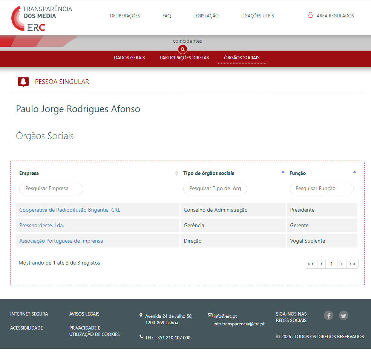Open the Twitter social icon
Screen dimensions: 371x359
[x=343, y=316]
